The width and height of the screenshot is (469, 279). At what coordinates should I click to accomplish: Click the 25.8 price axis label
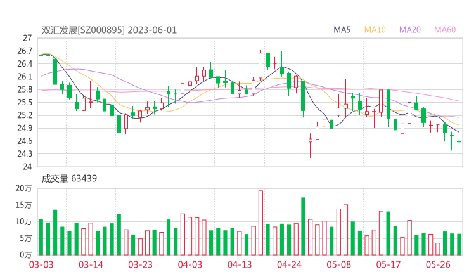(25, 90)
